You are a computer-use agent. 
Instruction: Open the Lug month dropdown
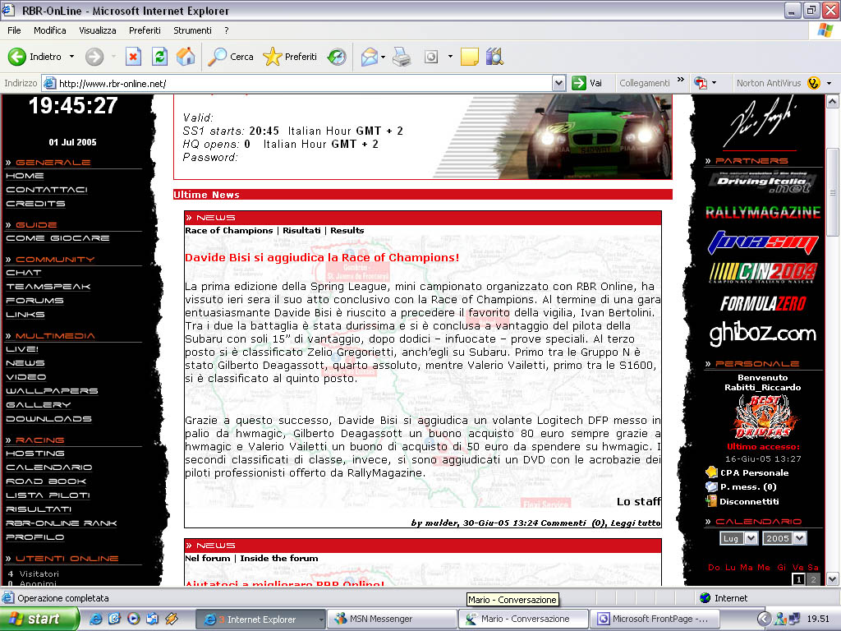point(751,538)
